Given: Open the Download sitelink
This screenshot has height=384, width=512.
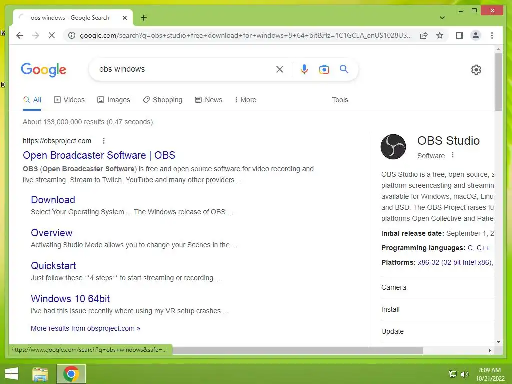Looking at the screenshot, I should [x=53, y=200].
